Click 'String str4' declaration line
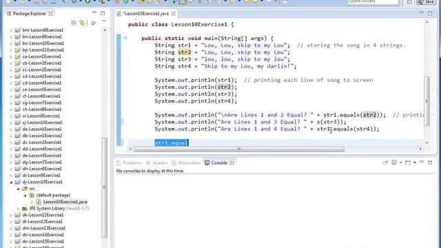 tap(225, 66)
